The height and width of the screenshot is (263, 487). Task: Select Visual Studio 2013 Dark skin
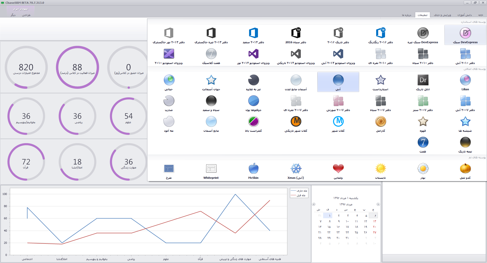(296, 56)
